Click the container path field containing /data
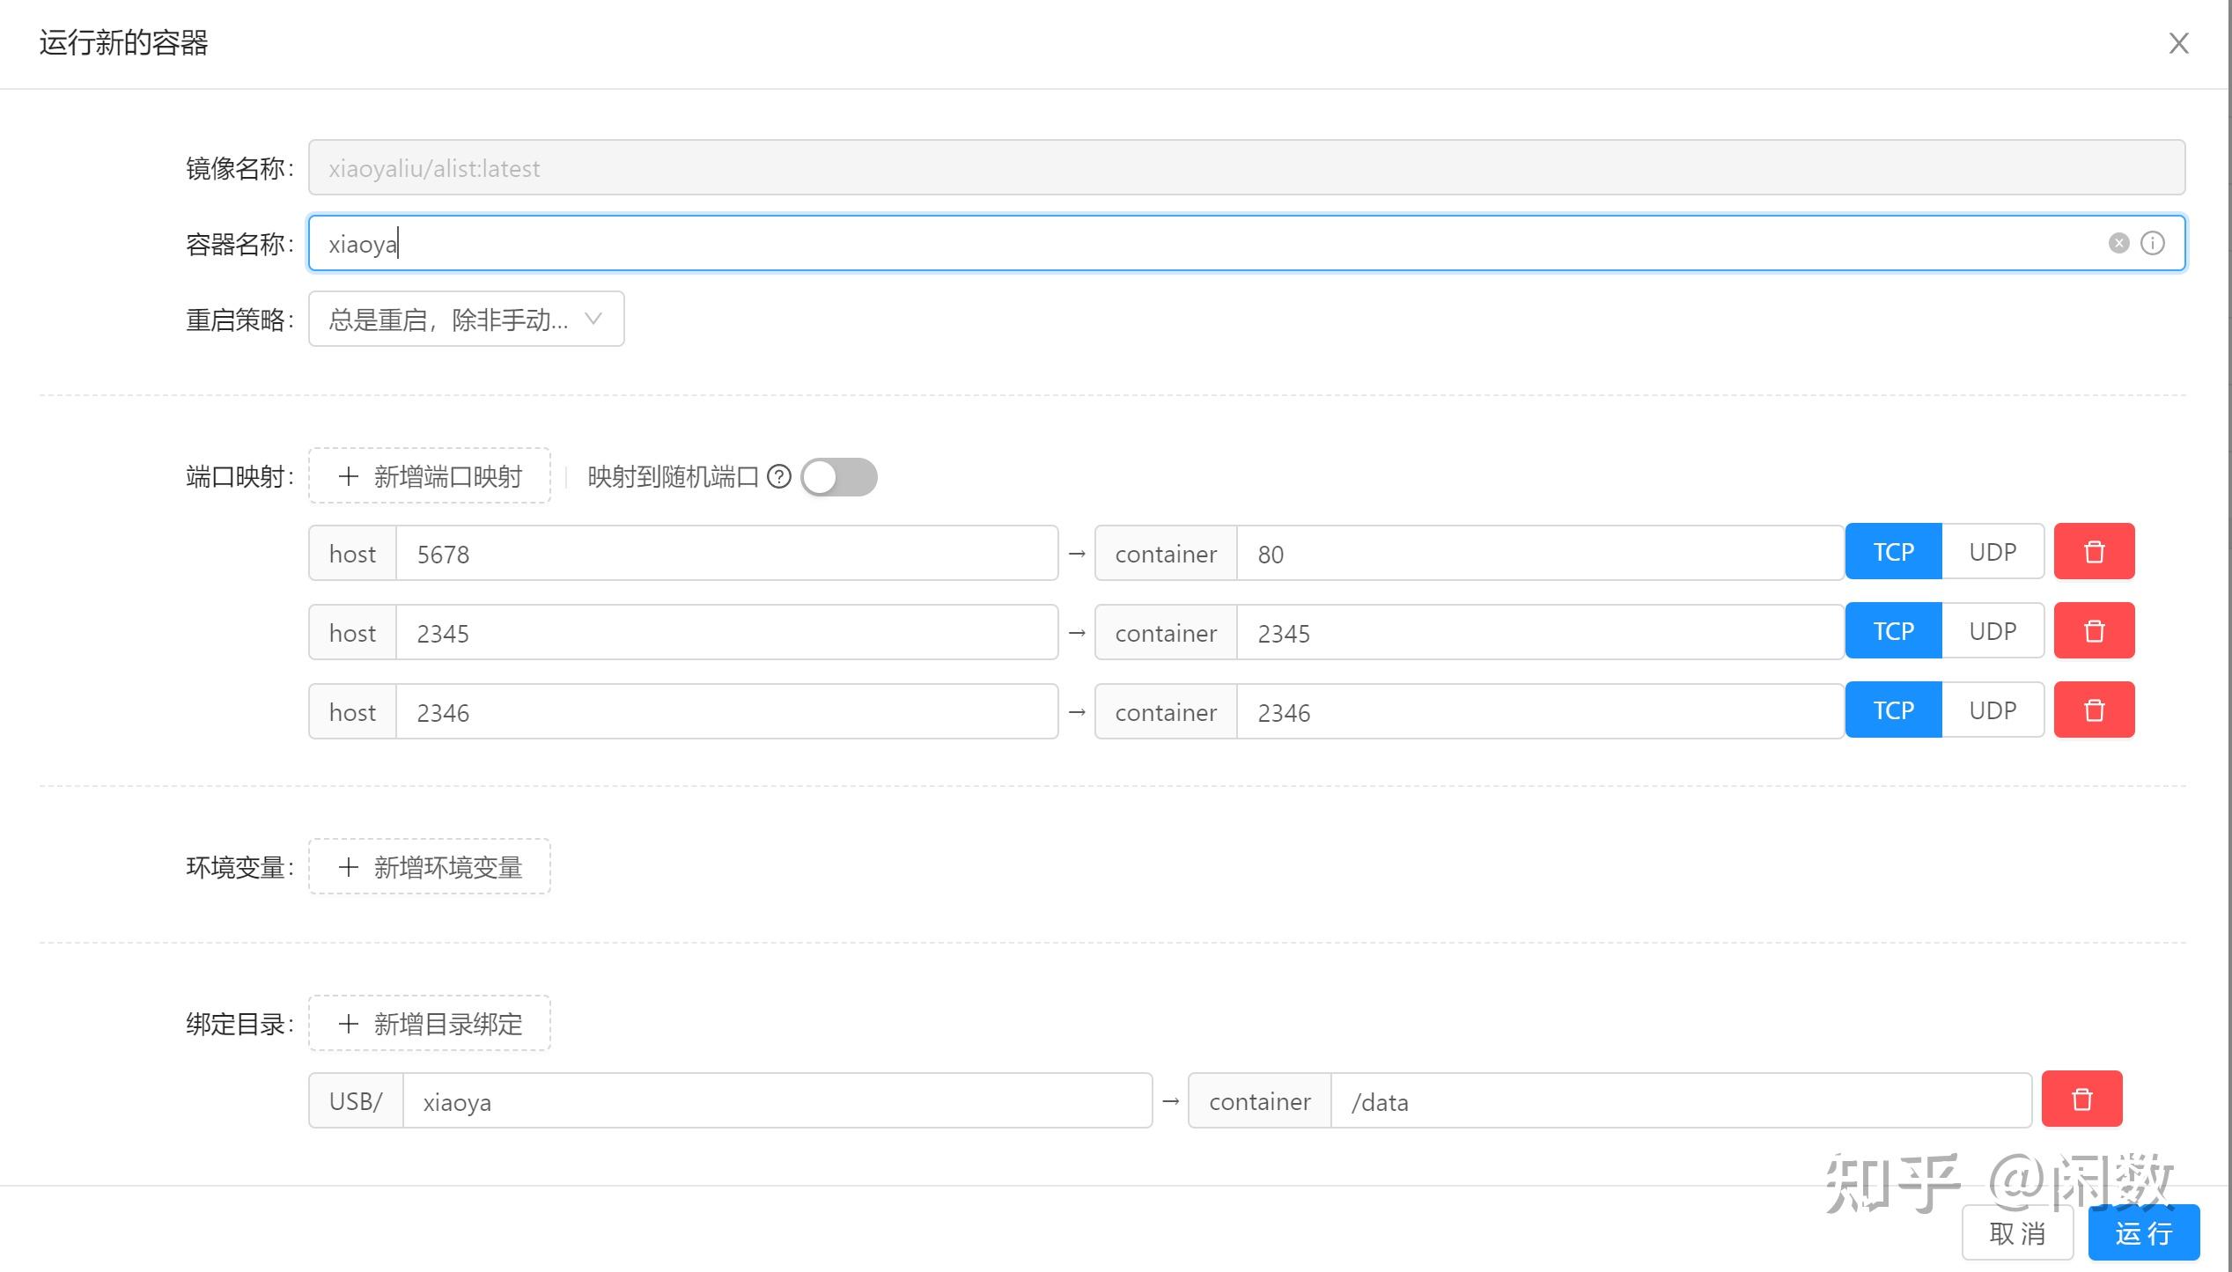 coord(1678,1101)
